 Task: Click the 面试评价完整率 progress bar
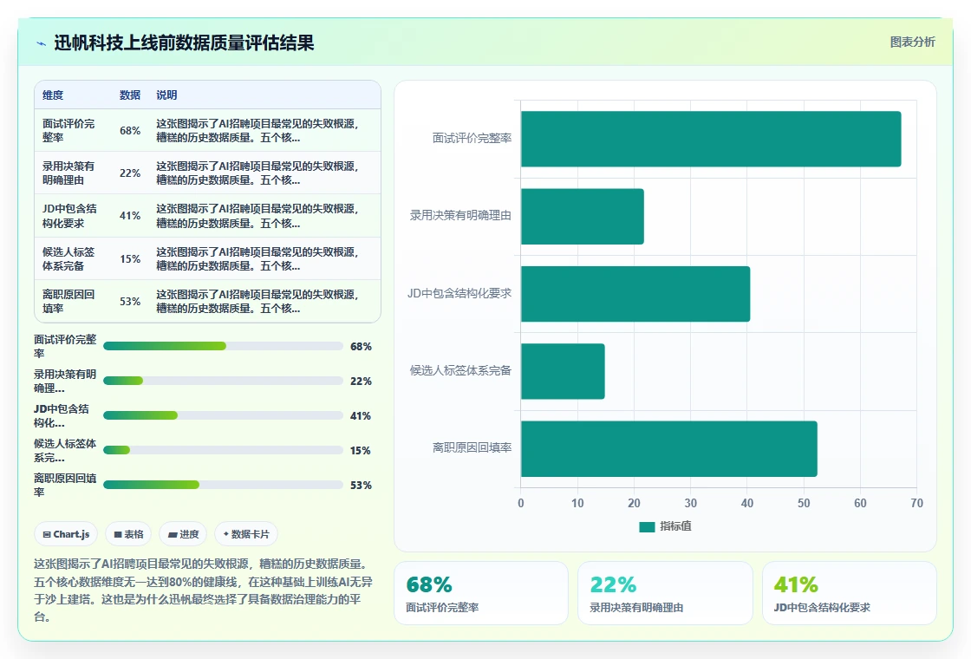click(223, 346)
